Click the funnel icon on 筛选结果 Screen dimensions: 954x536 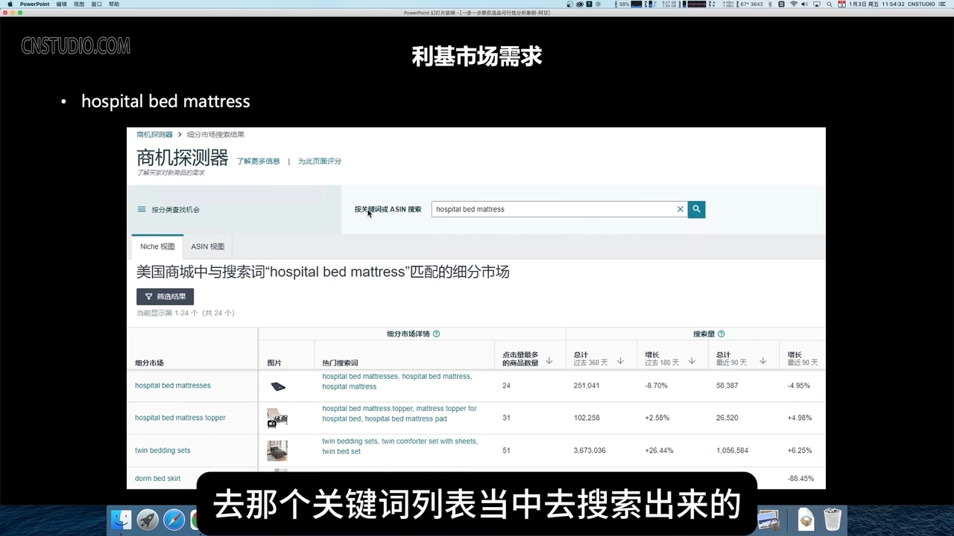[x=149, y=296]
